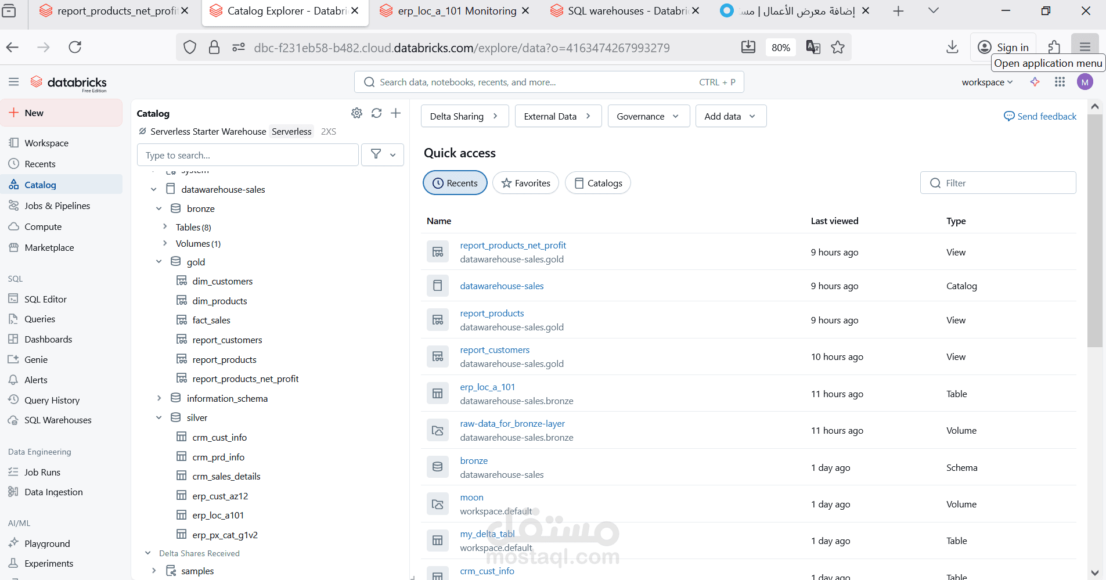Open the External Data button
Viewport: 1106px width, 580px height.
(x=558, y=116)
